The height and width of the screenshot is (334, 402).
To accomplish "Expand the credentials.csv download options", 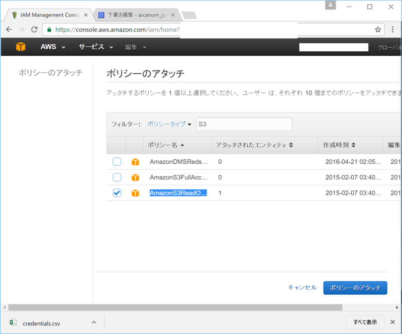I will (x=93, y=322).
